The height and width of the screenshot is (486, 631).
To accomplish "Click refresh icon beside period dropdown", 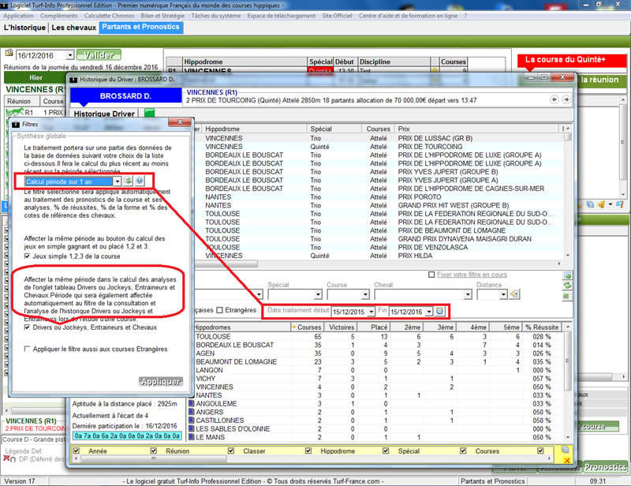I will click(128, 181).
